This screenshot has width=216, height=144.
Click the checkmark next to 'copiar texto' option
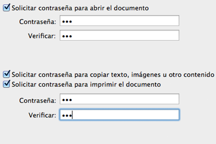pyautogui.click(x=6, y=74)
